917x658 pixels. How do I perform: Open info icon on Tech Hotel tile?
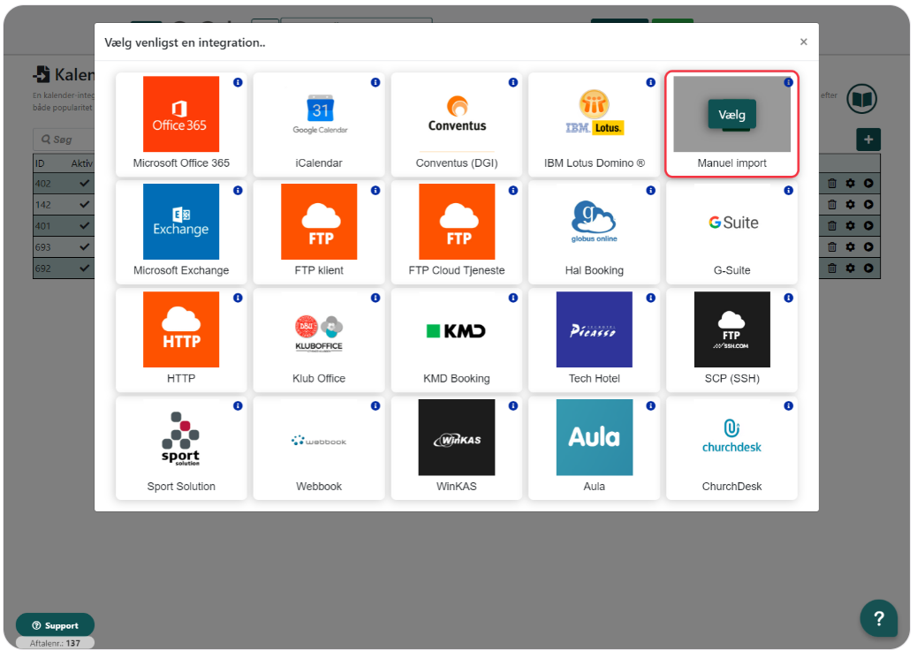pyautogui.click(x=650, y=298)
